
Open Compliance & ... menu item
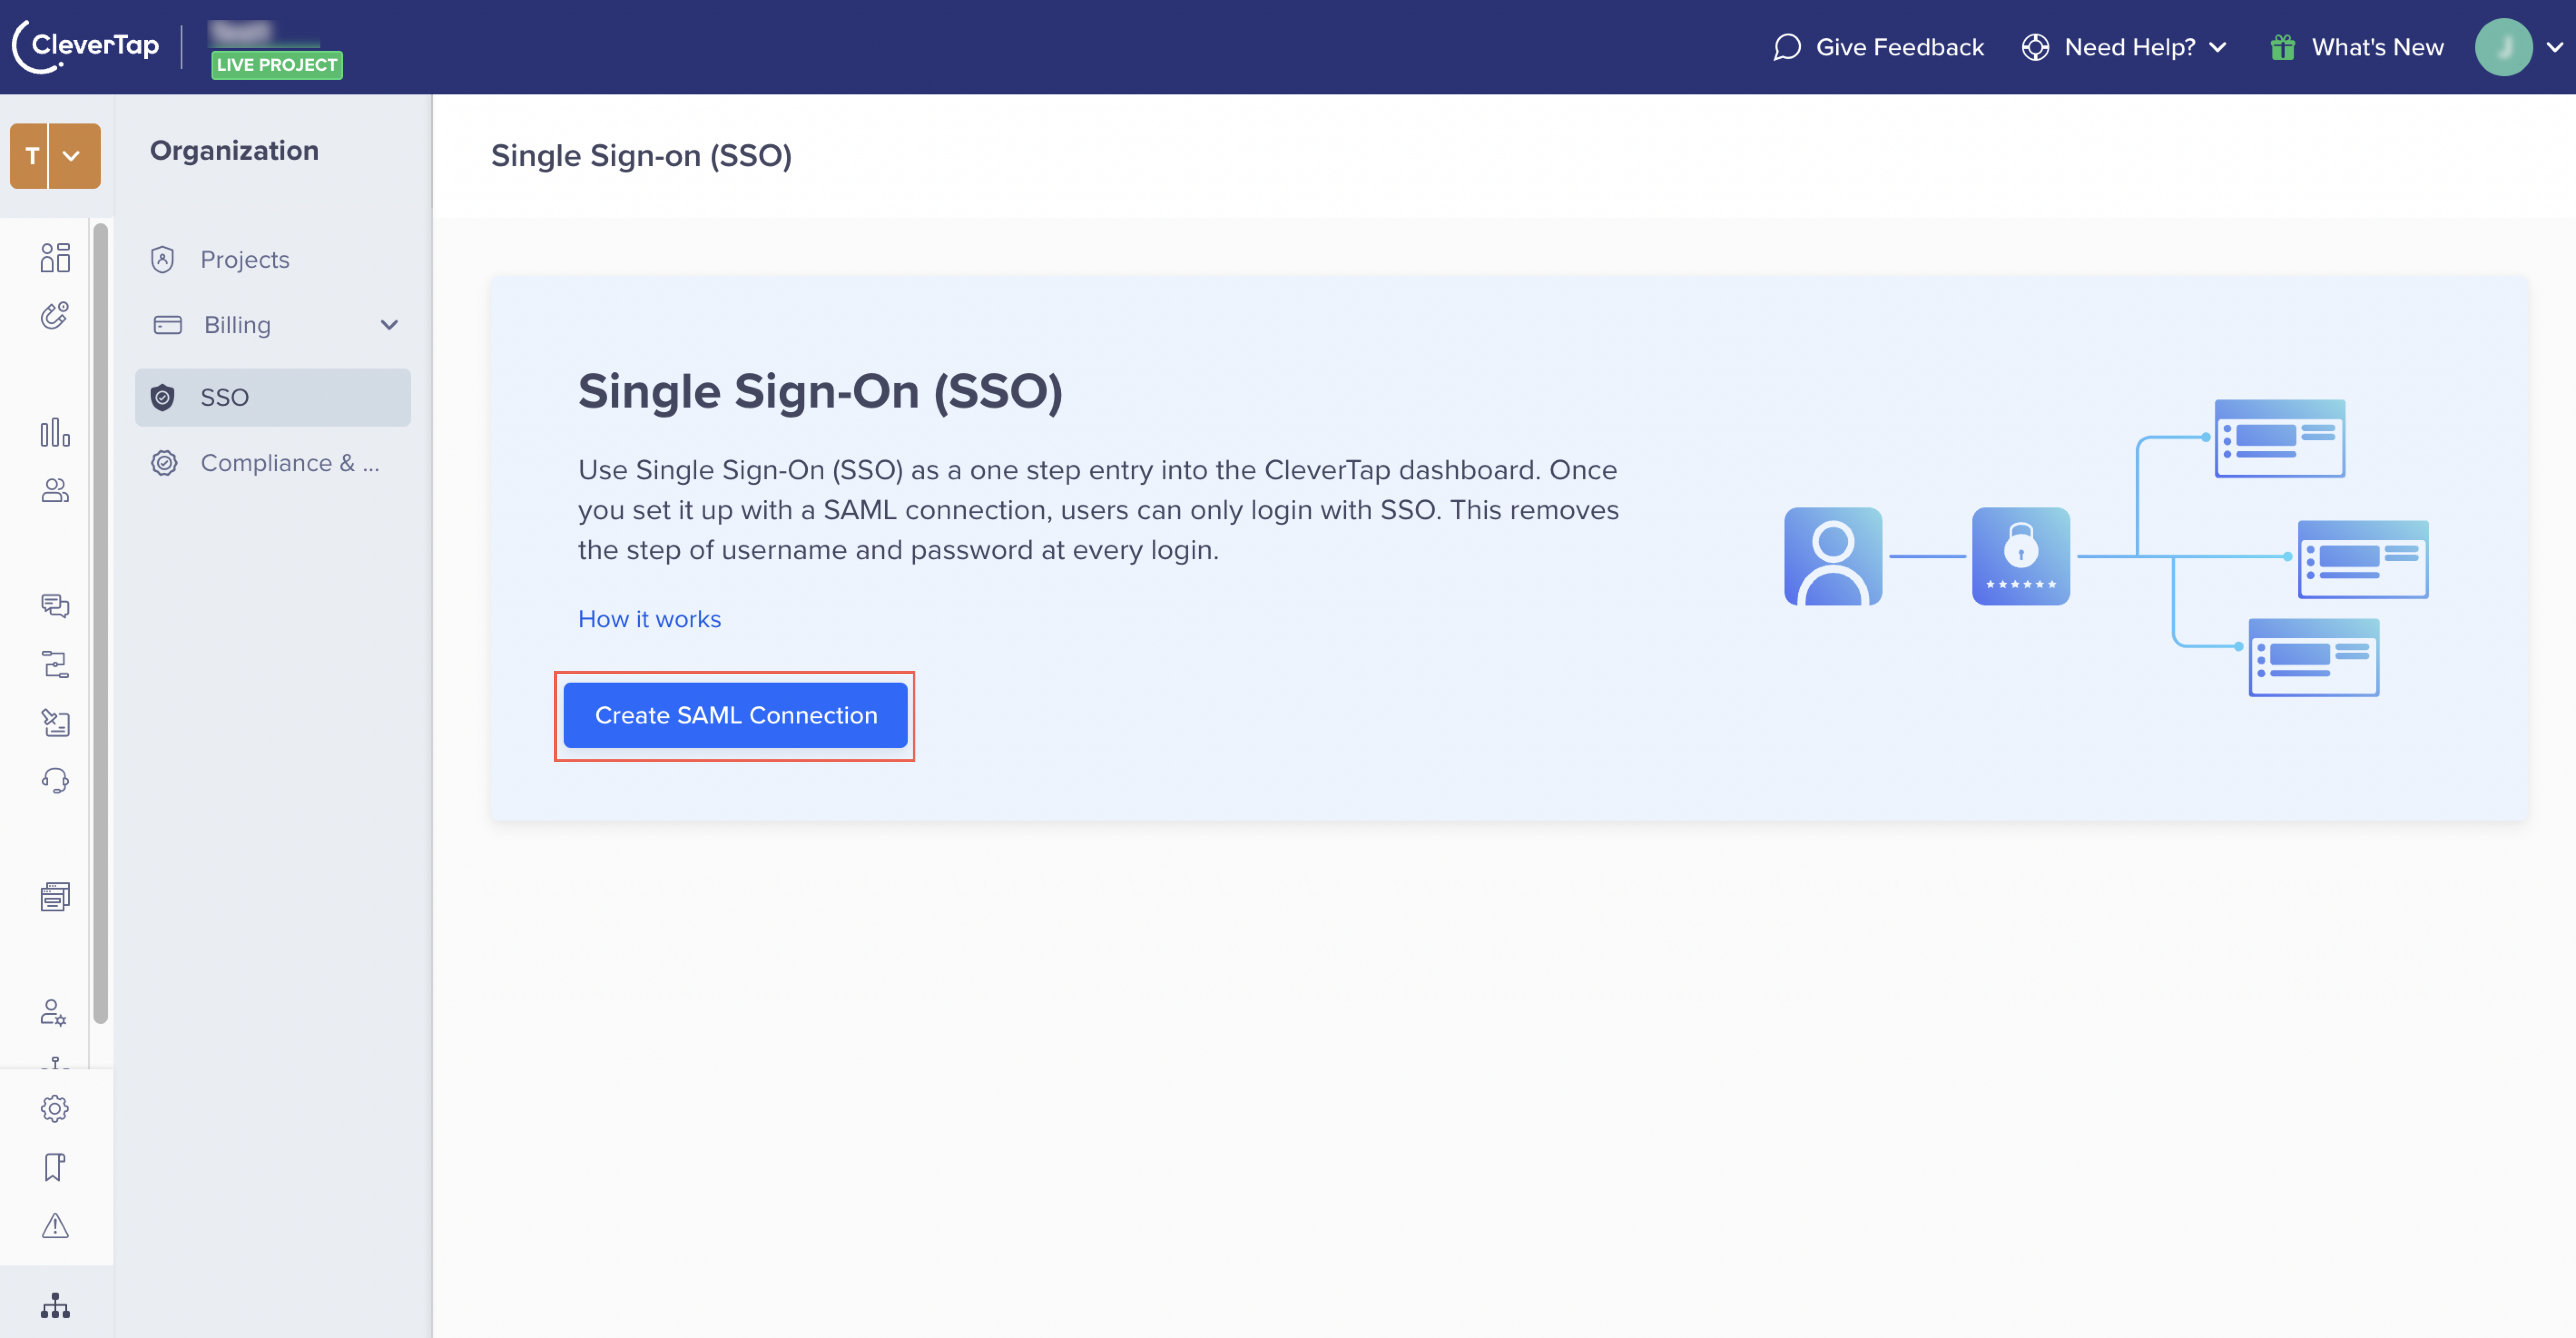coord(273,463)
